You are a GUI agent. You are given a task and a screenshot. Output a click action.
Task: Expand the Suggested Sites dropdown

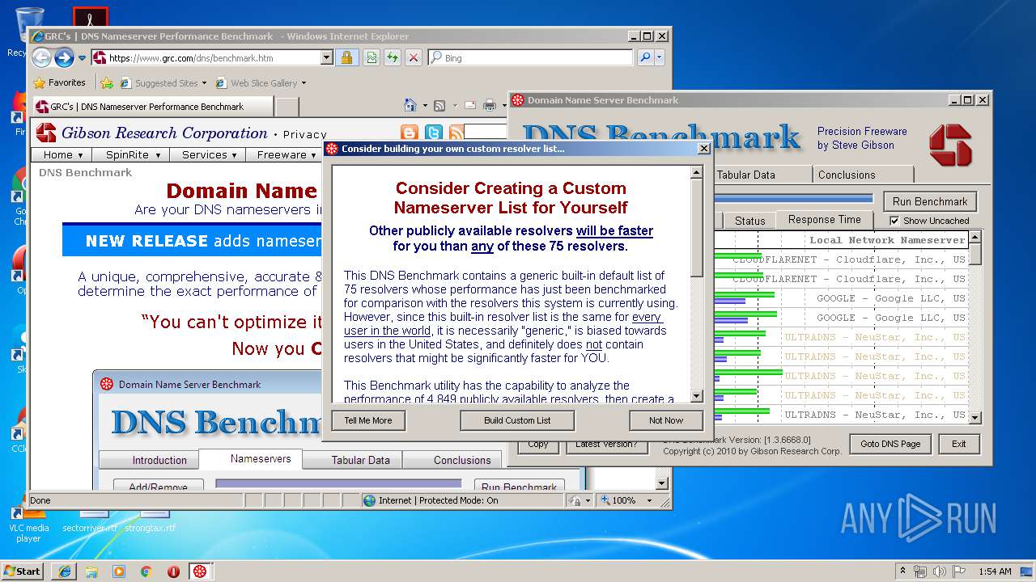(204, 82)
